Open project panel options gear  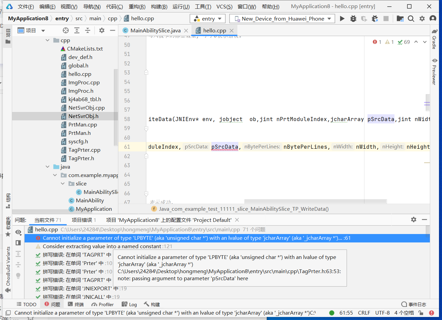click(x=102, y=31)
